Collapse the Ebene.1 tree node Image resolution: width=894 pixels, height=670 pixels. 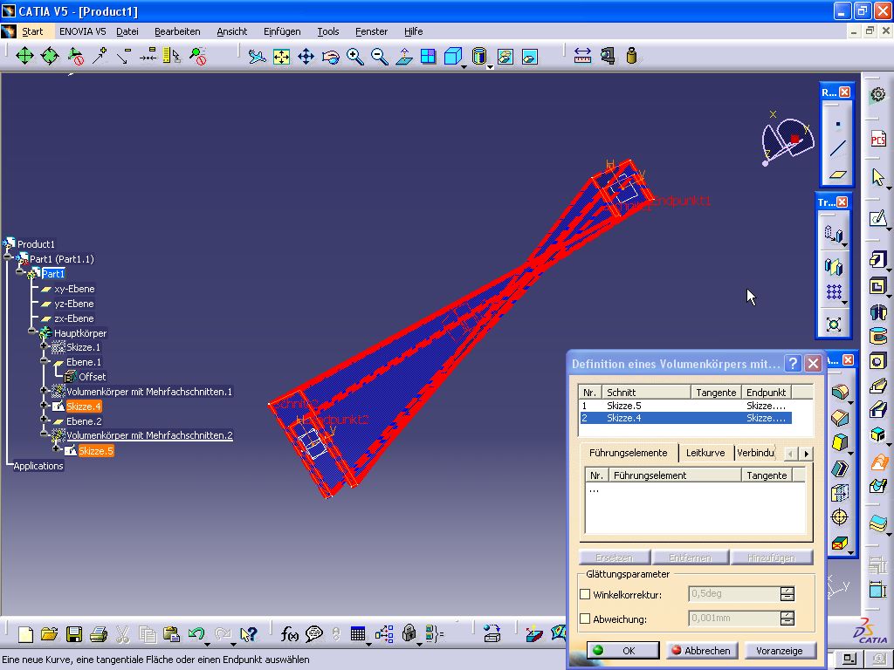click(x=45, y=360)
